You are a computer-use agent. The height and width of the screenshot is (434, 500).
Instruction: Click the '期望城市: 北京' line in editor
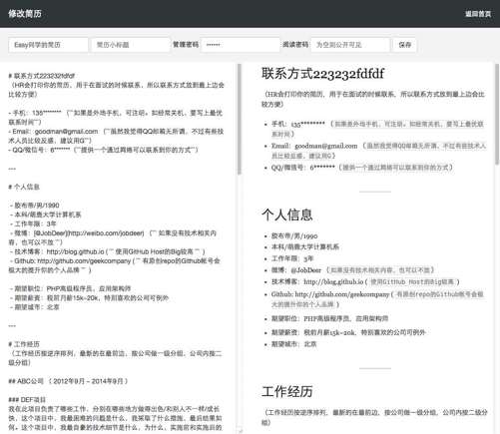34,307
